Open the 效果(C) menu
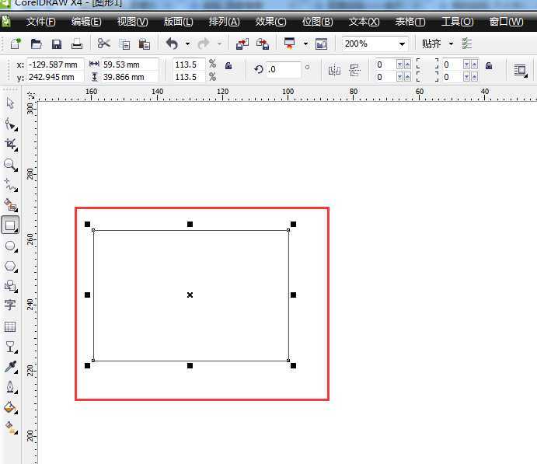537x464 pixels. 270,22
